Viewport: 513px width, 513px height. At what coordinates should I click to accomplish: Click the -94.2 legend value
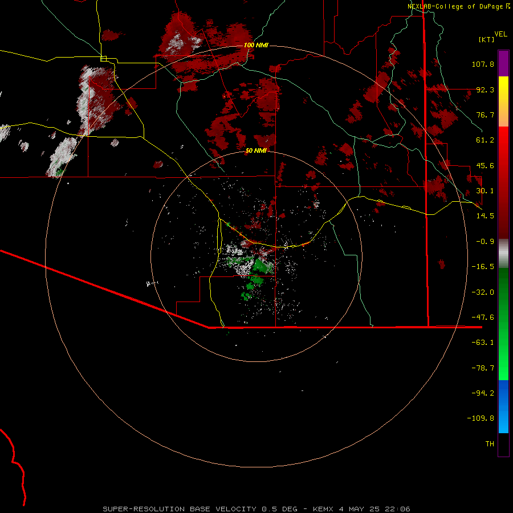click(x=483, y=393)
